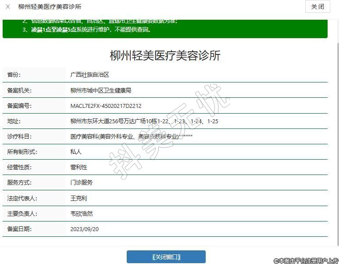Click the 所有制形式 value 私人
The width and height of the screenshot is (339, 264).
click(76, 152)
